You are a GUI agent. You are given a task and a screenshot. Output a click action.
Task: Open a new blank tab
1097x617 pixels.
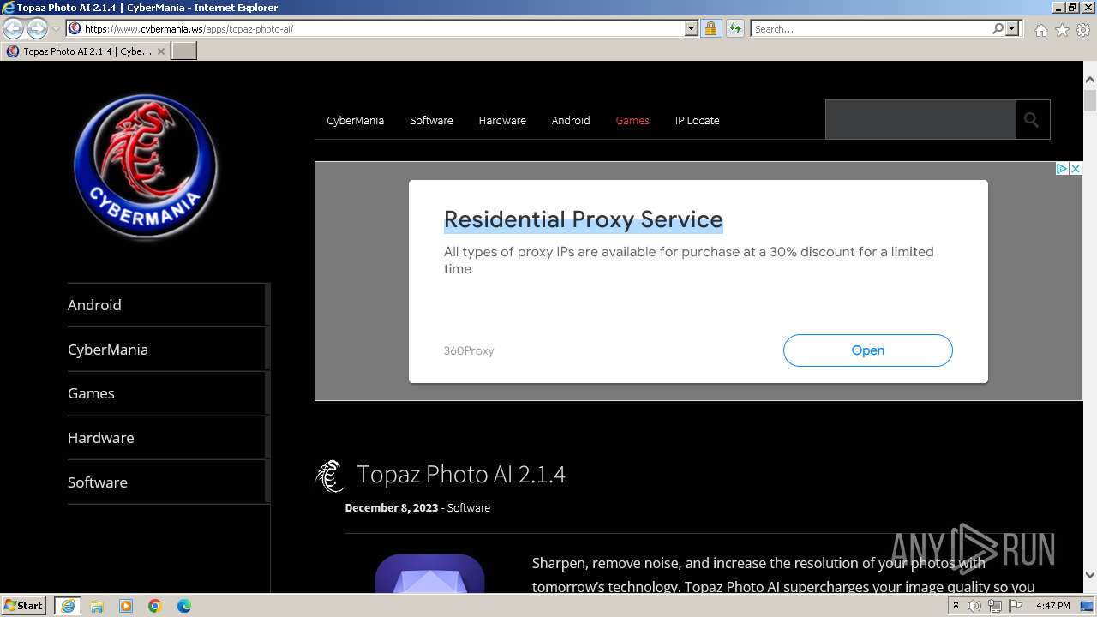184,51
